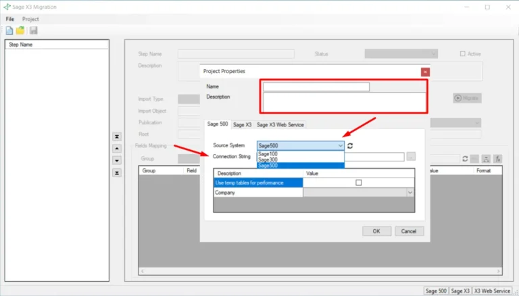The image size is (519, 296).
Task: Click the Step Name column header
Action: pos(57,45)
